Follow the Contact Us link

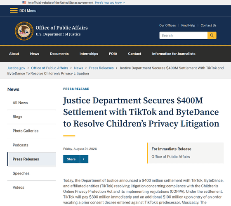(208, 25)
